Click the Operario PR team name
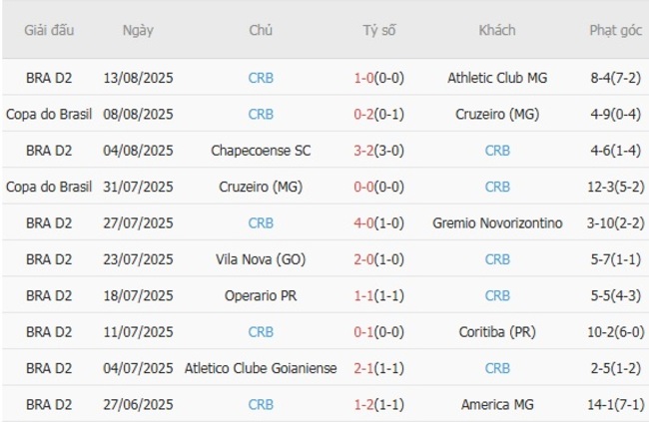 (x=261, y=295)
